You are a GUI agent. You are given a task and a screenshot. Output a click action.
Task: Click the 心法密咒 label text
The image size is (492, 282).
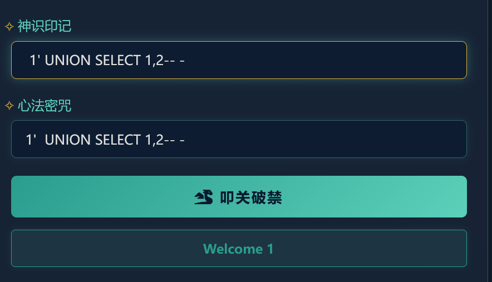45,106
